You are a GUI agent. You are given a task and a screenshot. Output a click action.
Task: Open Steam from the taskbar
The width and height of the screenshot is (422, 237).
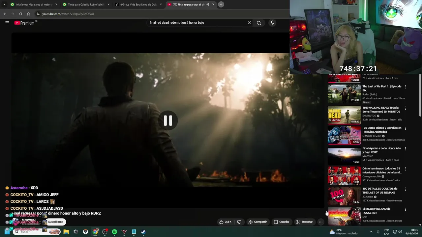coord(143,232)
